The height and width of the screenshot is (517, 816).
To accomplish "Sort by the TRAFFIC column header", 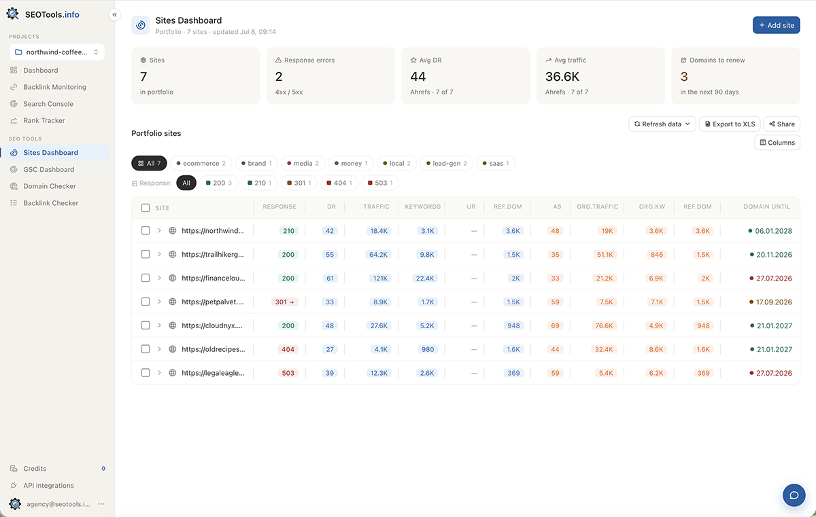I will click(x=377, y=207).
